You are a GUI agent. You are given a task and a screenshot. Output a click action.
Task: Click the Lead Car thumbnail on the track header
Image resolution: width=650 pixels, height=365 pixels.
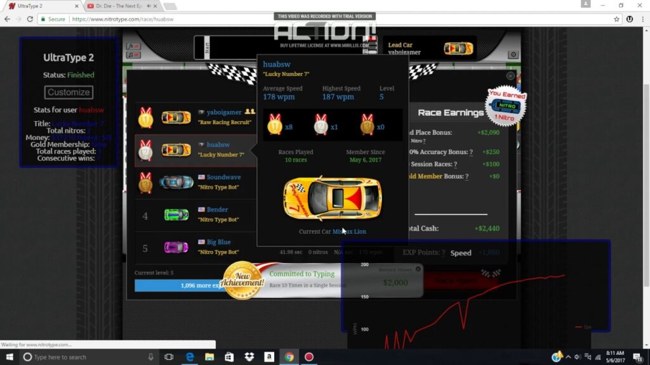pyautogui.click(x=458, y=48)
